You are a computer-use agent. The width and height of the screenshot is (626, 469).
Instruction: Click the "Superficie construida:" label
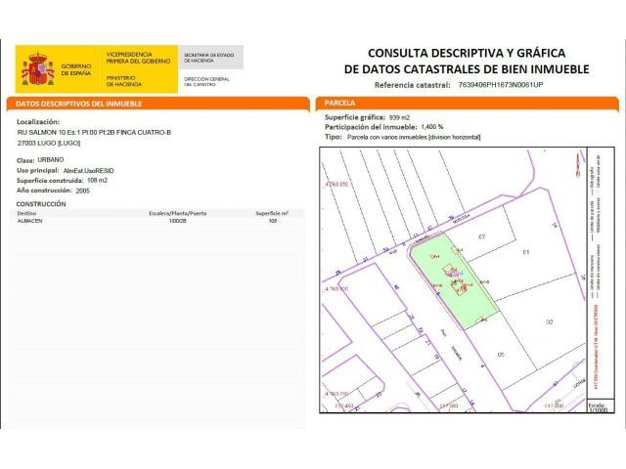pos(50,181)
